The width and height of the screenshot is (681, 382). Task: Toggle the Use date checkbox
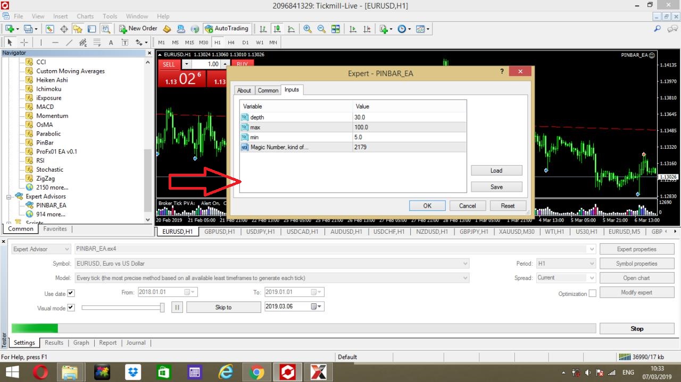(71, 293)
